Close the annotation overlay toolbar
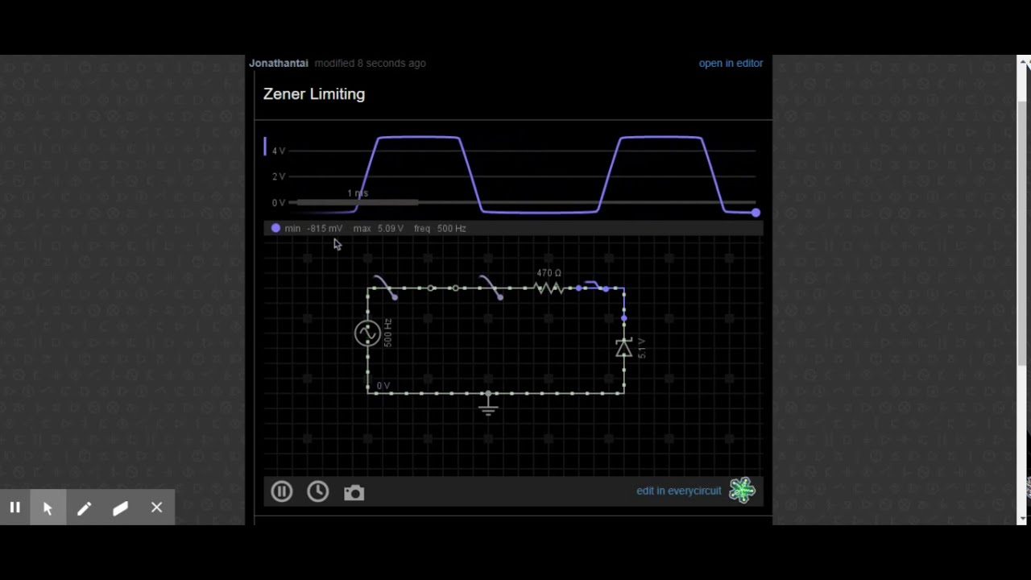 (x=157, y=507)
